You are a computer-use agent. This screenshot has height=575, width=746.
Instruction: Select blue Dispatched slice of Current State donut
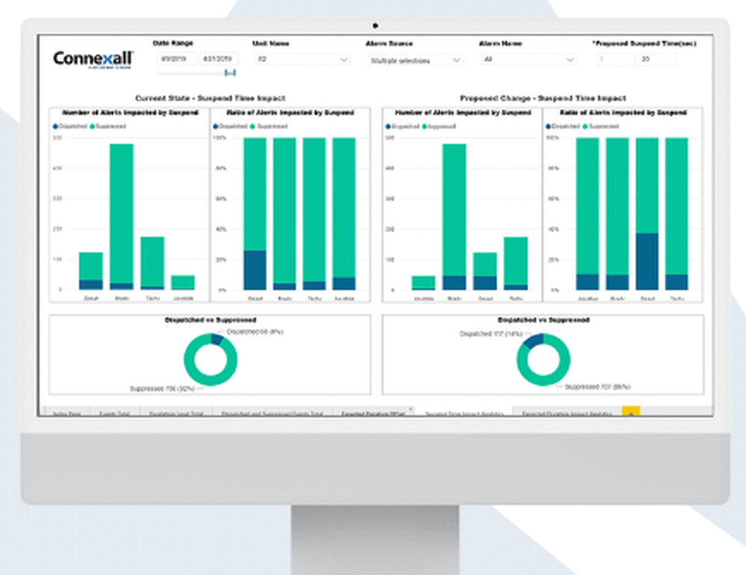click(217, 339)
